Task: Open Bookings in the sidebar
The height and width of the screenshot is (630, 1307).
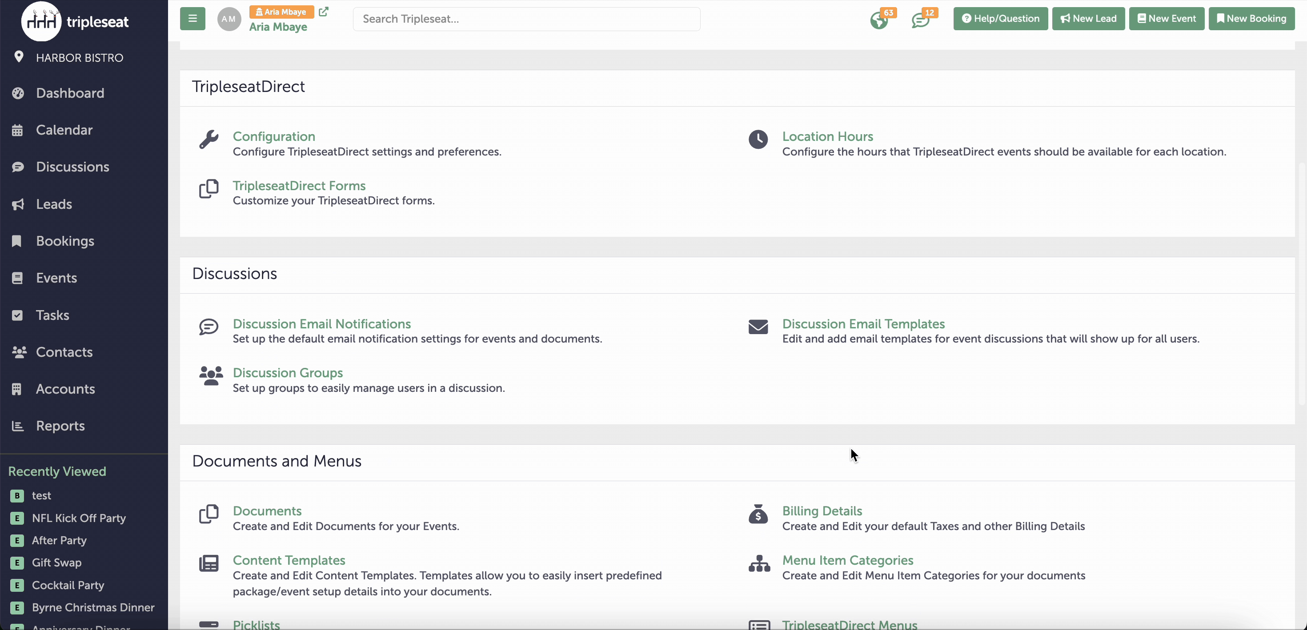Action: click(x=65, y=241)
